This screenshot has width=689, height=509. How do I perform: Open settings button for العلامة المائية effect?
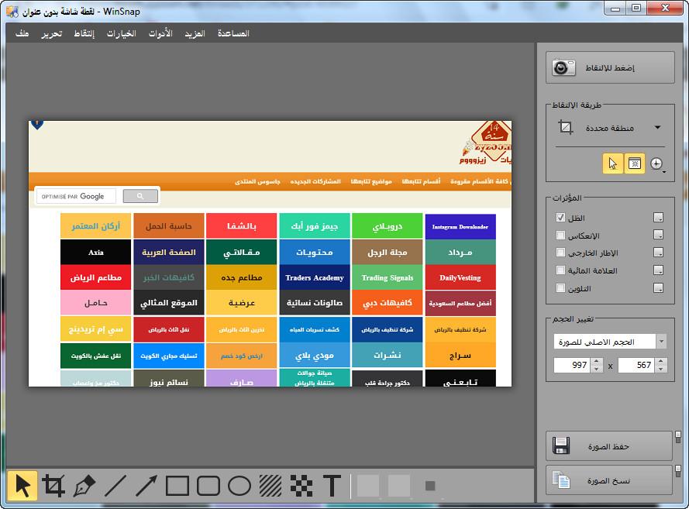pyautogui.click(x=658, y=270)
